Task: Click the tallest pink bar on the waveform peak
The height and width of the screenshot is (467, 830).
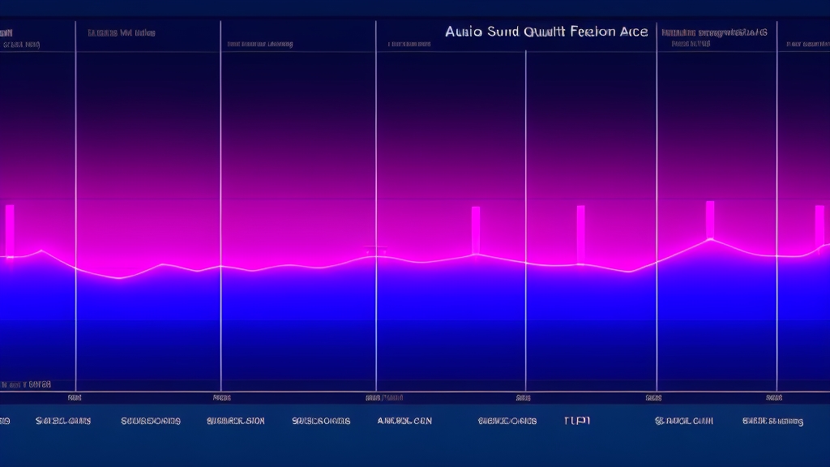Action: [710, 220]
